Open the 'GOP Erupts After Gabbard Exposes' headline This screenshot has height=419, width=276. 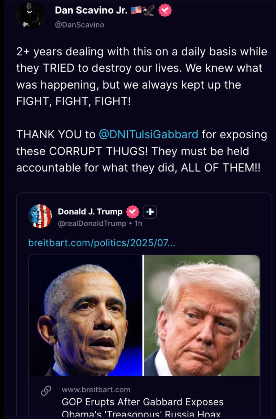[x=142, y=402]
